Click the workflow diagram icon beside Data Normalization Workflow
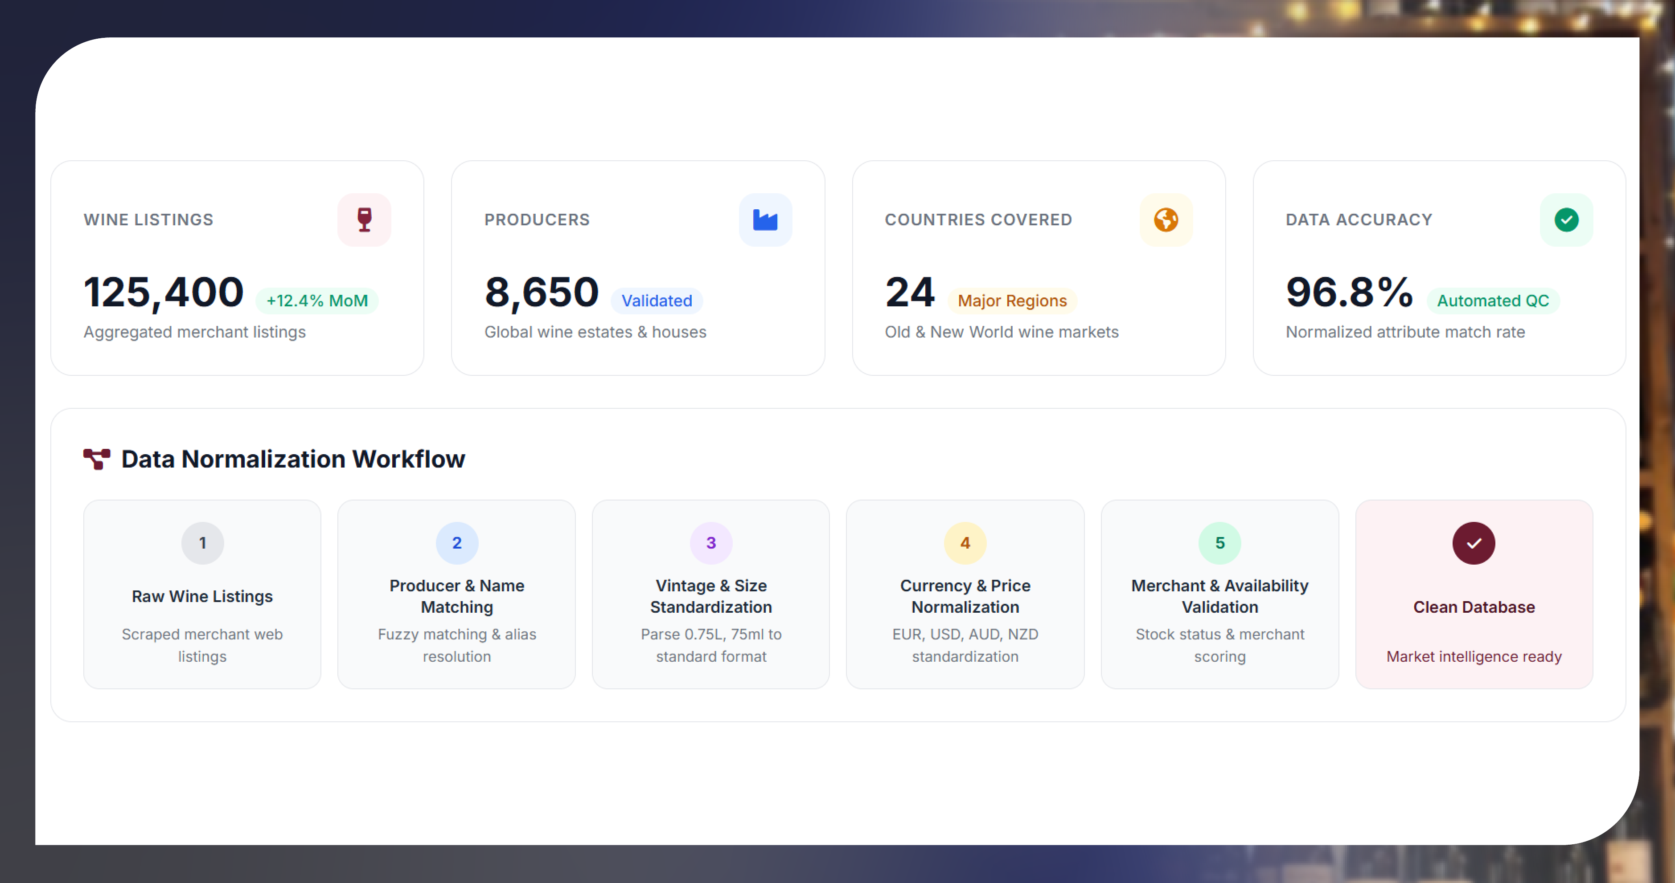This screenshot has height=883, width=1675. (x=97, y=459)
